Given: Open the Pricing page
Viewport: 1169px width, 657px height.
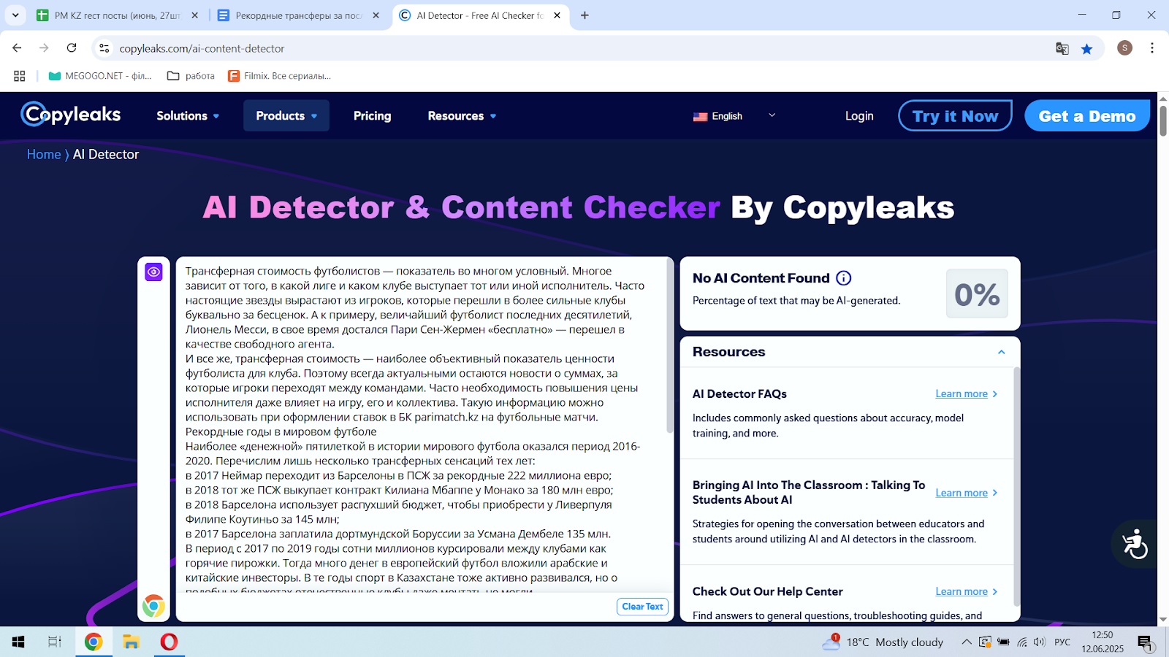Looking at the screenshot, I should click(372, 116).
